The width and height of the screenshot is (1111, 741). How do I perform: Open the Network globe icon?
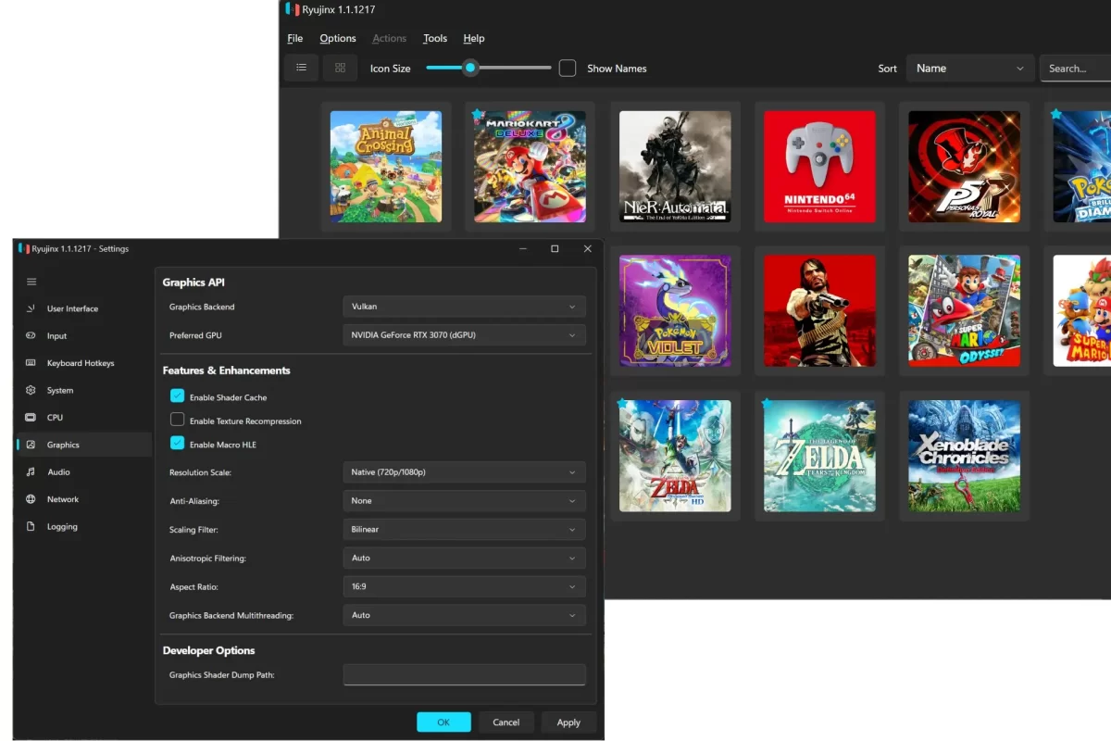(x=31, y=499)
